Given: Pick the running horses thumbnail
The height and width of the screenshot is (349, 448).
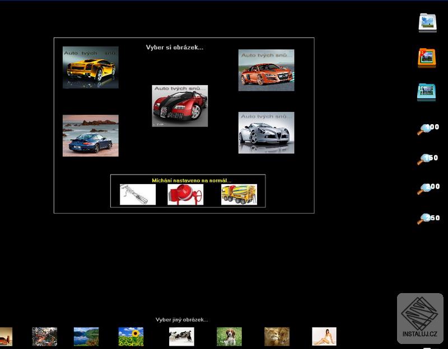Looking at the screenshot, I should [x=181, y=337].
